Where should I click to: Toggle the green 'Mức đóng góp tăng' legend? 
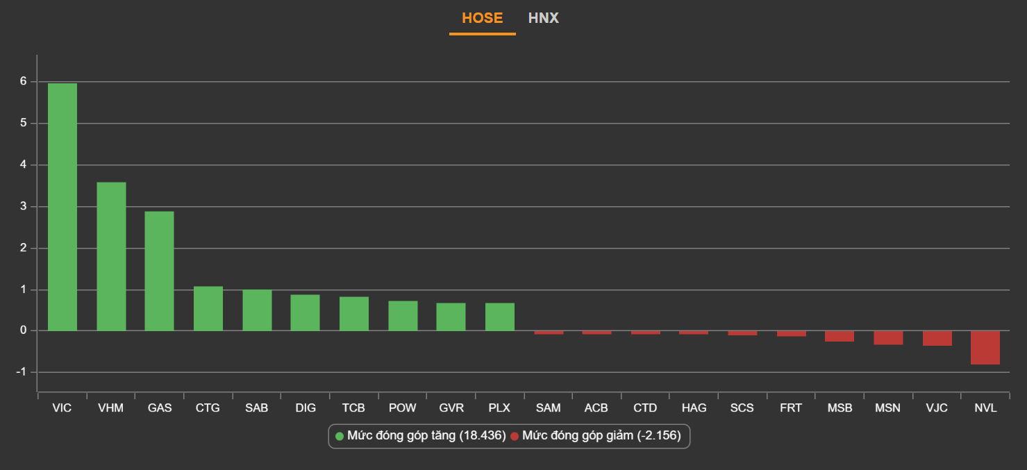420,436
